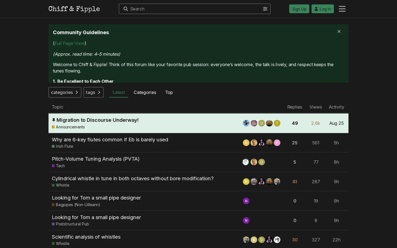
Task: Click the 61 replies count
Action: (x=295, y=182)
